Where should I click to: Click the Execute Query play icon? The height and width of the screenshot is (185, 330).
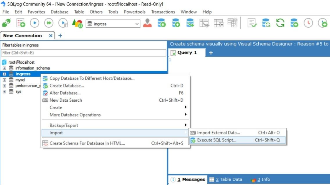click(x=35, y=23)
